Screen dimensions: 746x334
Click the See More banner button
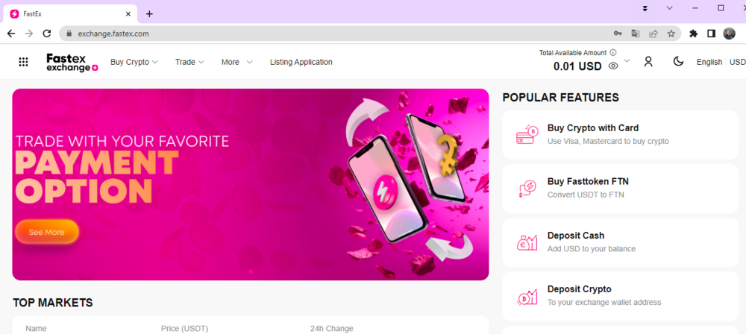coord(46,232)
